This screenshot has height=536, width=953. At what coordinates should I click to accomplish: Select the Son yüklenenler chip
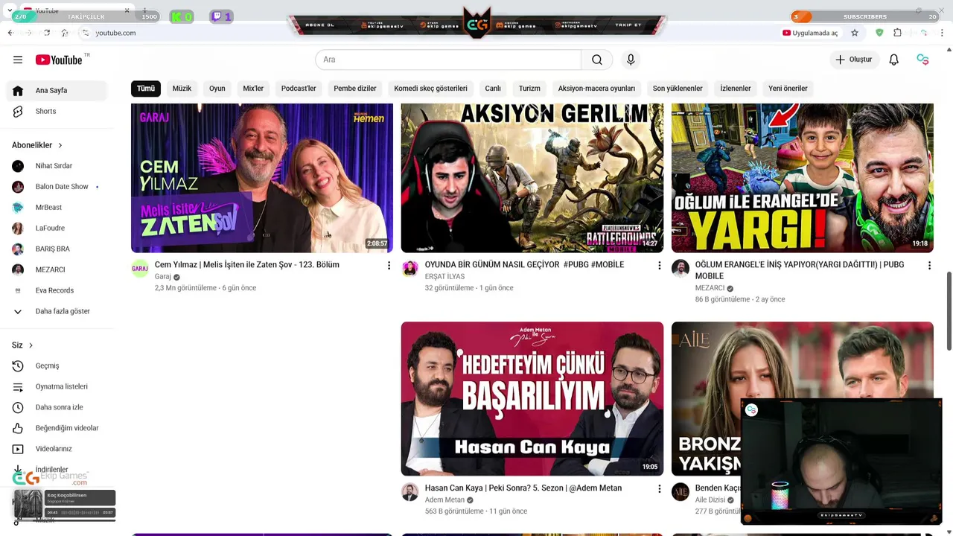(x=678, y=89)
